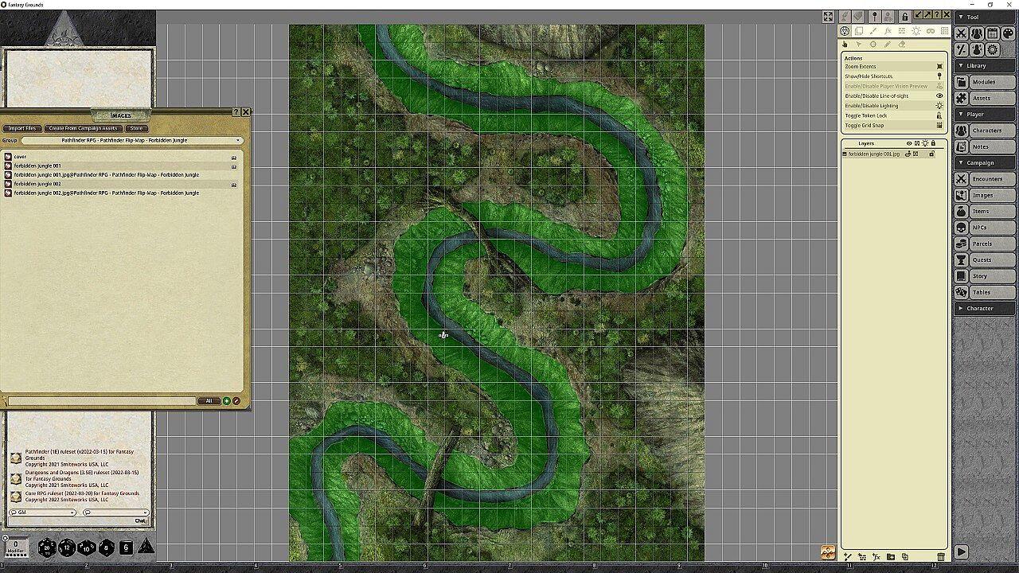The width and height of the screenshot is (1019, 573).
Task: Click the d6 die icon
Action: coord(126,548)
